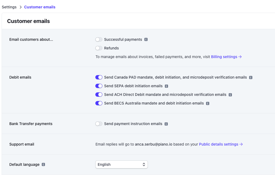Disable Canada PAD mandate emails toggle
Screen dimensions: 275x175
[x=99, y=77]
